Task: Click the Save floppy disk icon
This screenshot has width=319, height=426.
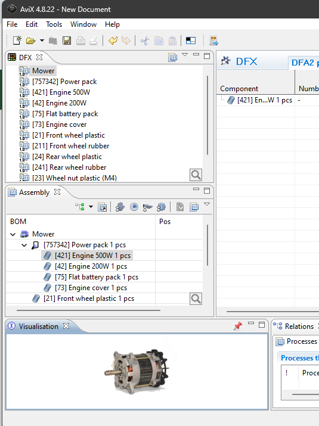Action: pos(67,41)
